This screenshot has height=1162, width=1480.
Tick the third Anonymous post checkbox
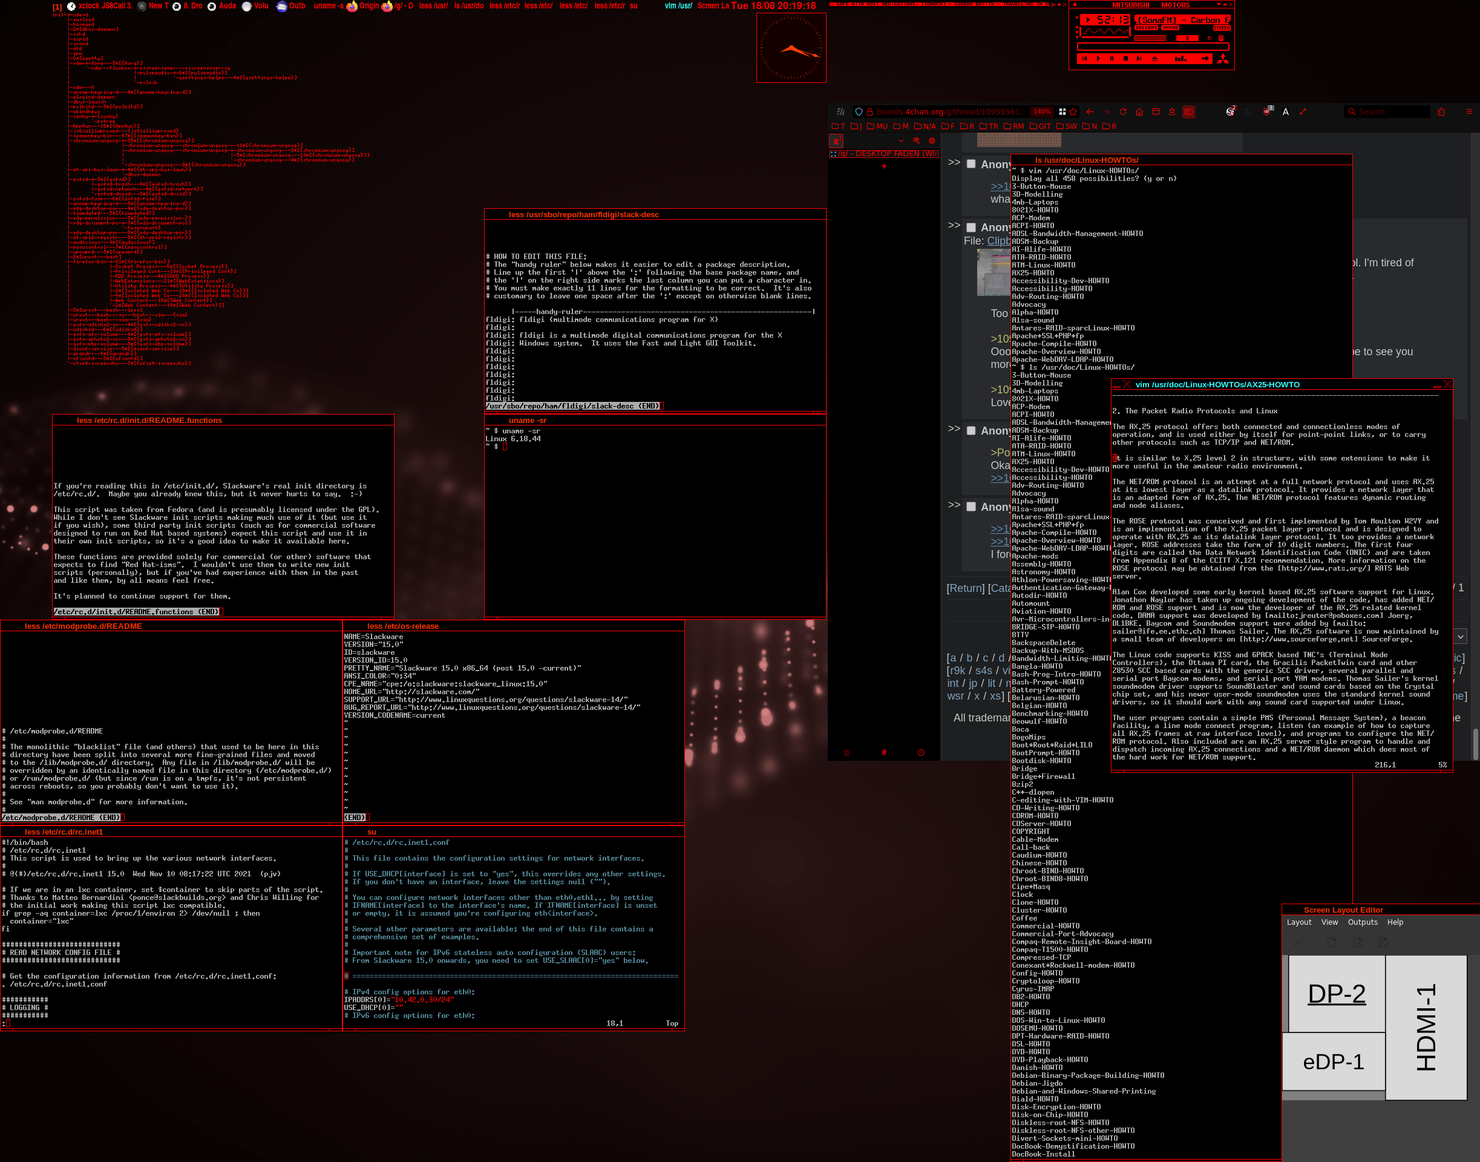pyautogui.click(x=971, y=431)
